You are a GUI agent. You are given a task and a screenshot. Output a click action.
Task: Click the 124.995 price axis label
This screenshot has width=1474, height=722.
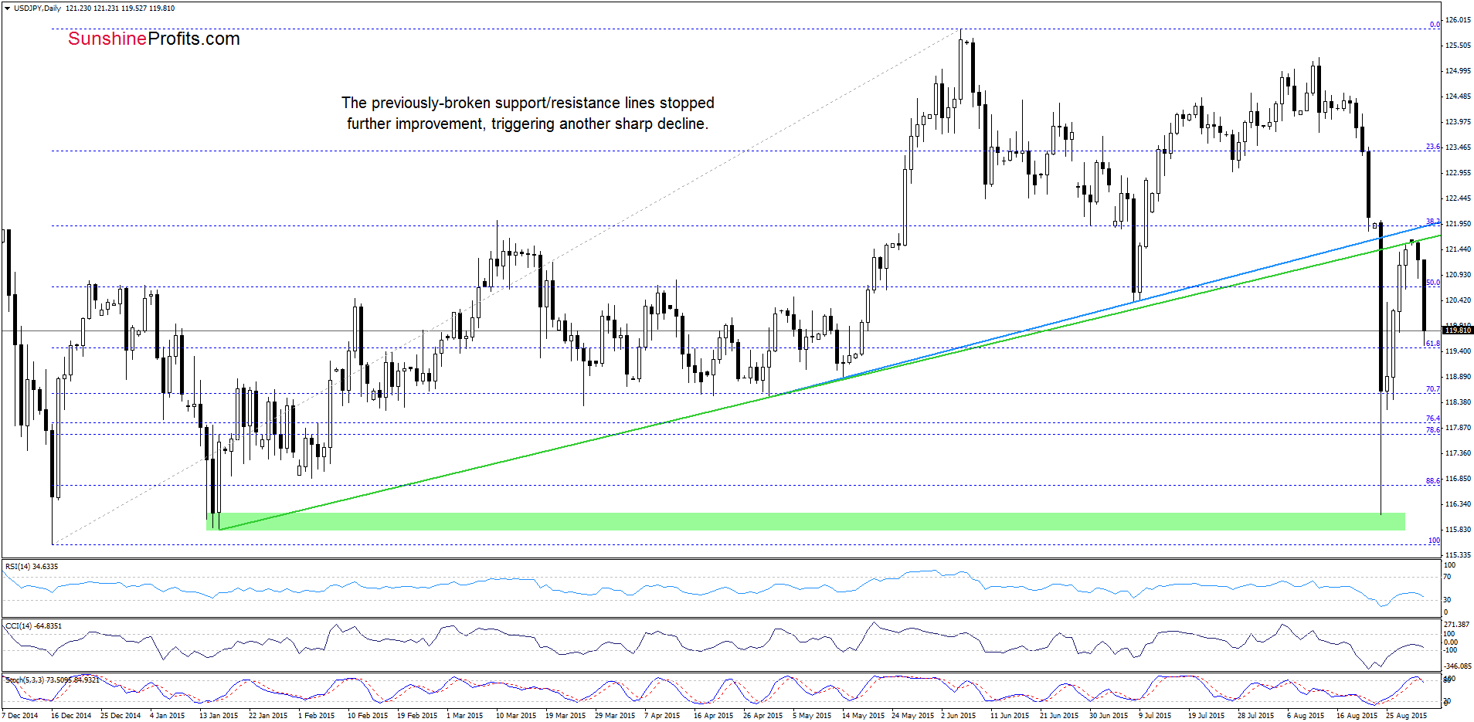[1457, 71]
